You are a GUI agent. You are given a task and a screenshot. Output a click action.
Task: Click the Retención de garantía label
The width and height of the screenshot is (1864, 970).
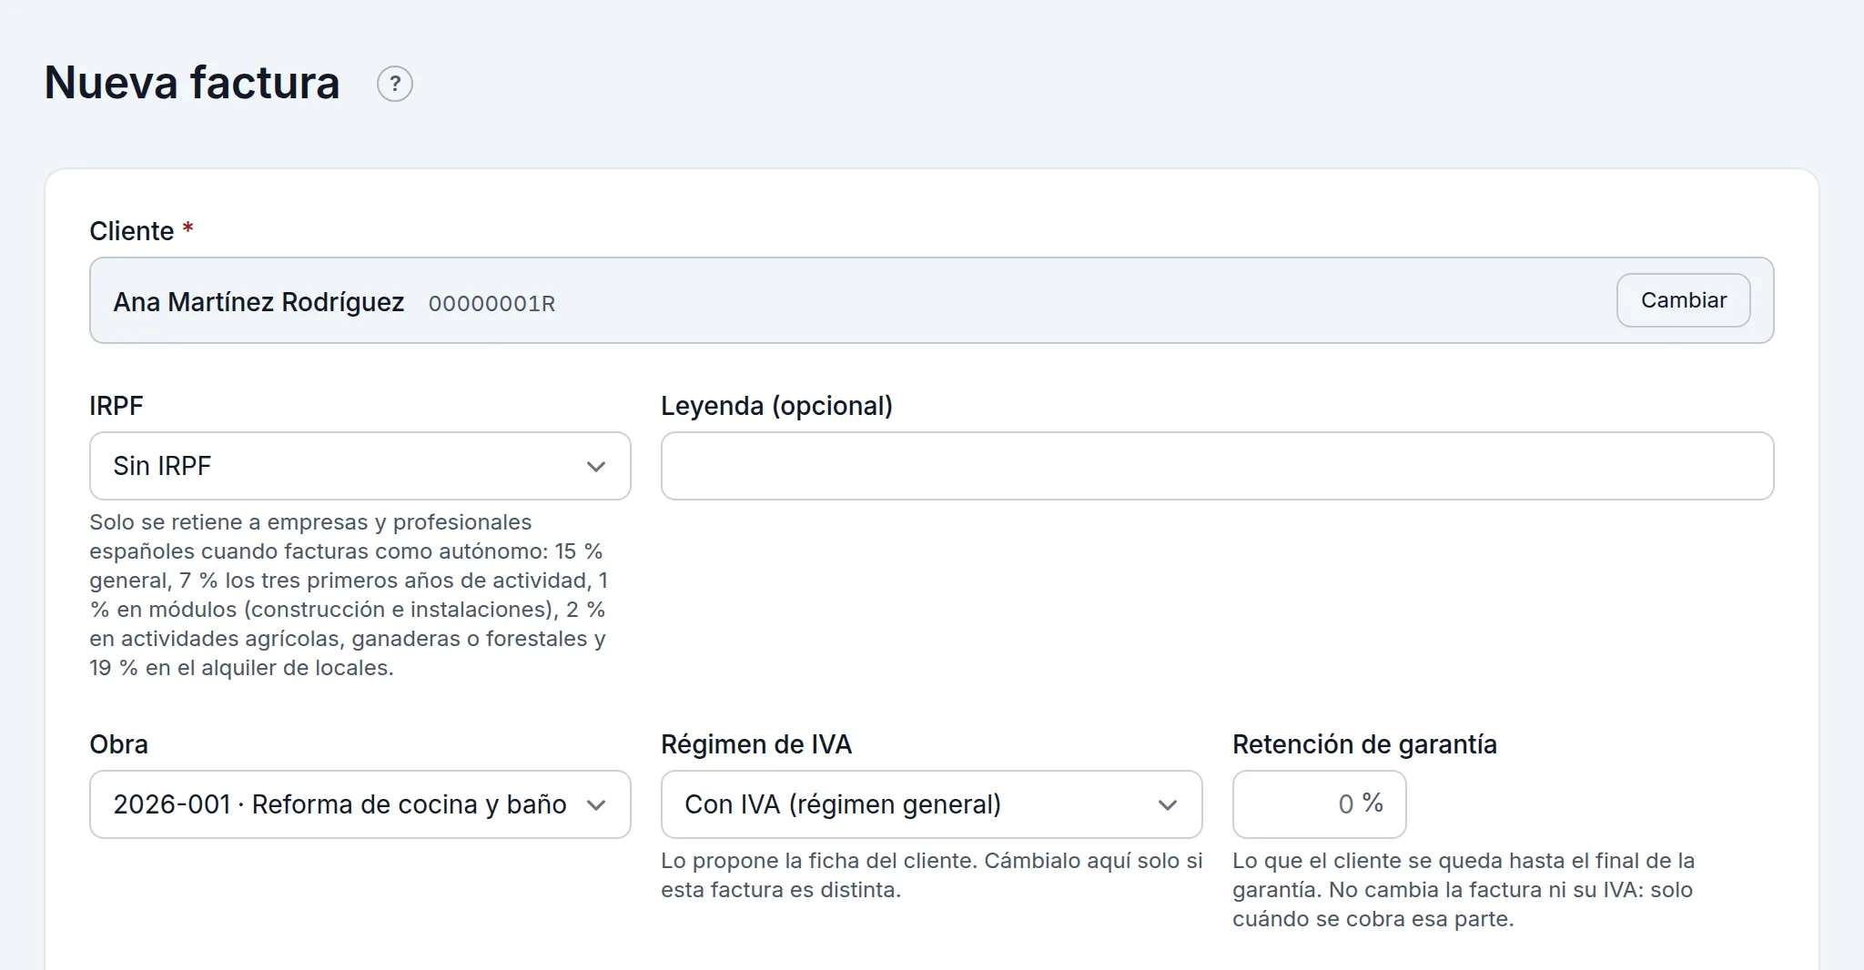point(1364,744)
